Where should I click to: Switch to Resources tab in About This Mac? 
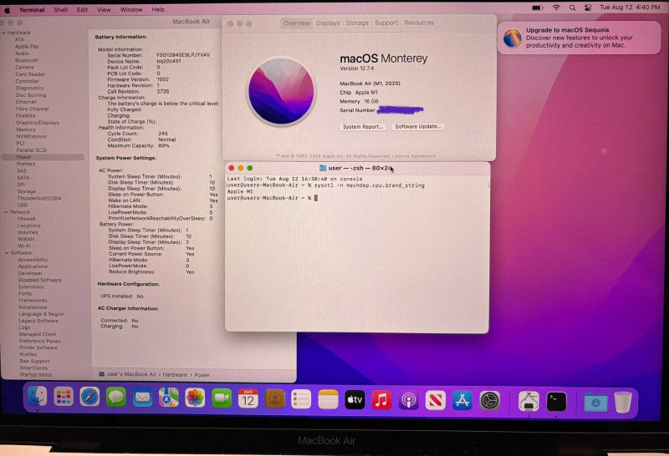tap(419, 23)
